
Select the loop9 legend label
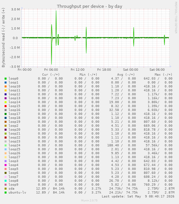[x=13, y=185]
